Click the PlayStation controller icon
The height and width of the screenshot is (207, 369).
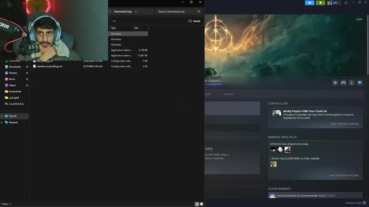(277, 113)
